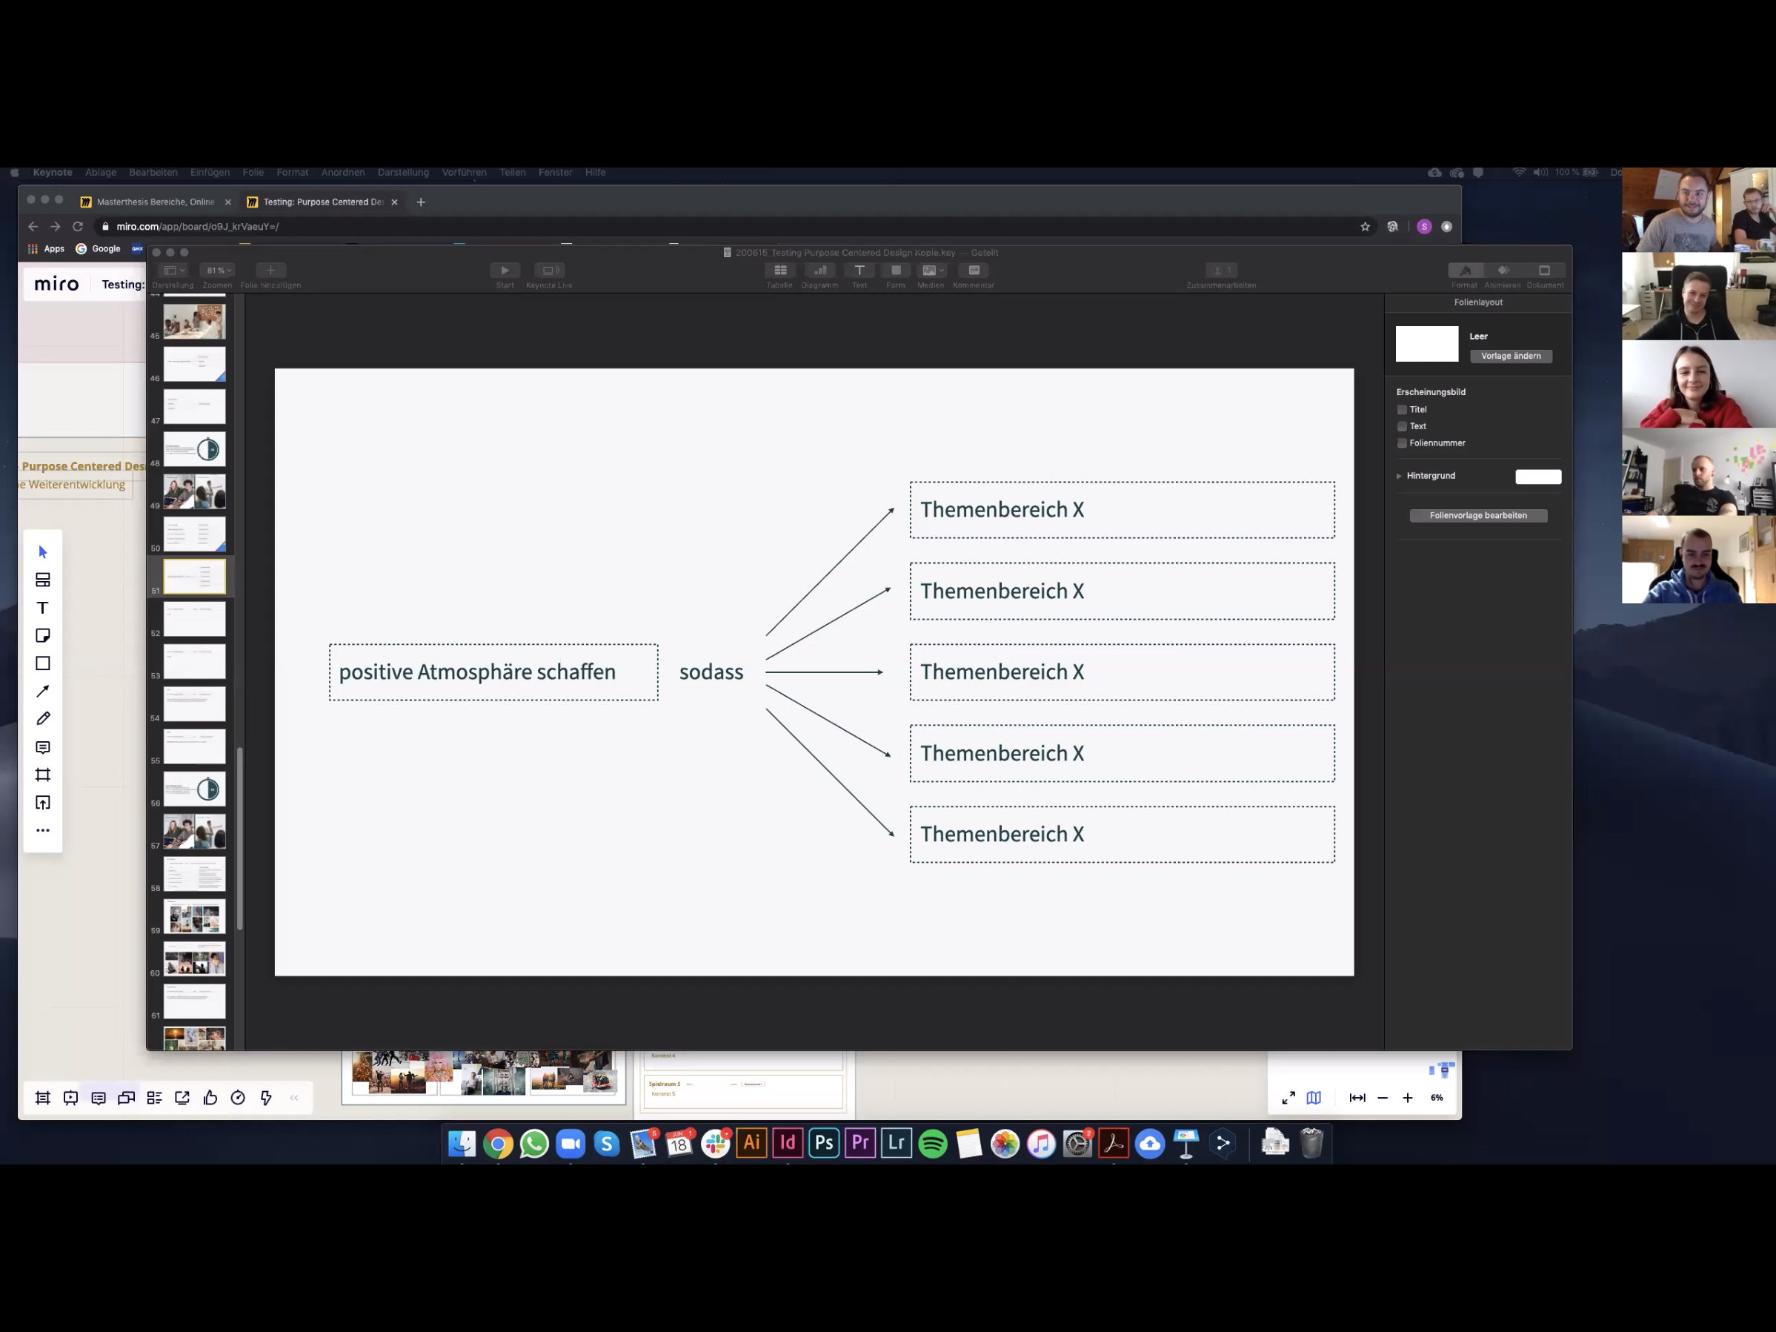The height and width of the screenshot is (1332, 1776).
Task: Click the white Hintergrund color swatch
Action: pos(1537,477)
